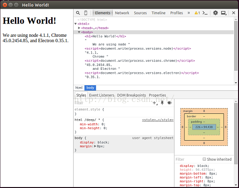Click the html breadcrumb
The width and height of the screenshot is (239, 188).
point(79,88)
